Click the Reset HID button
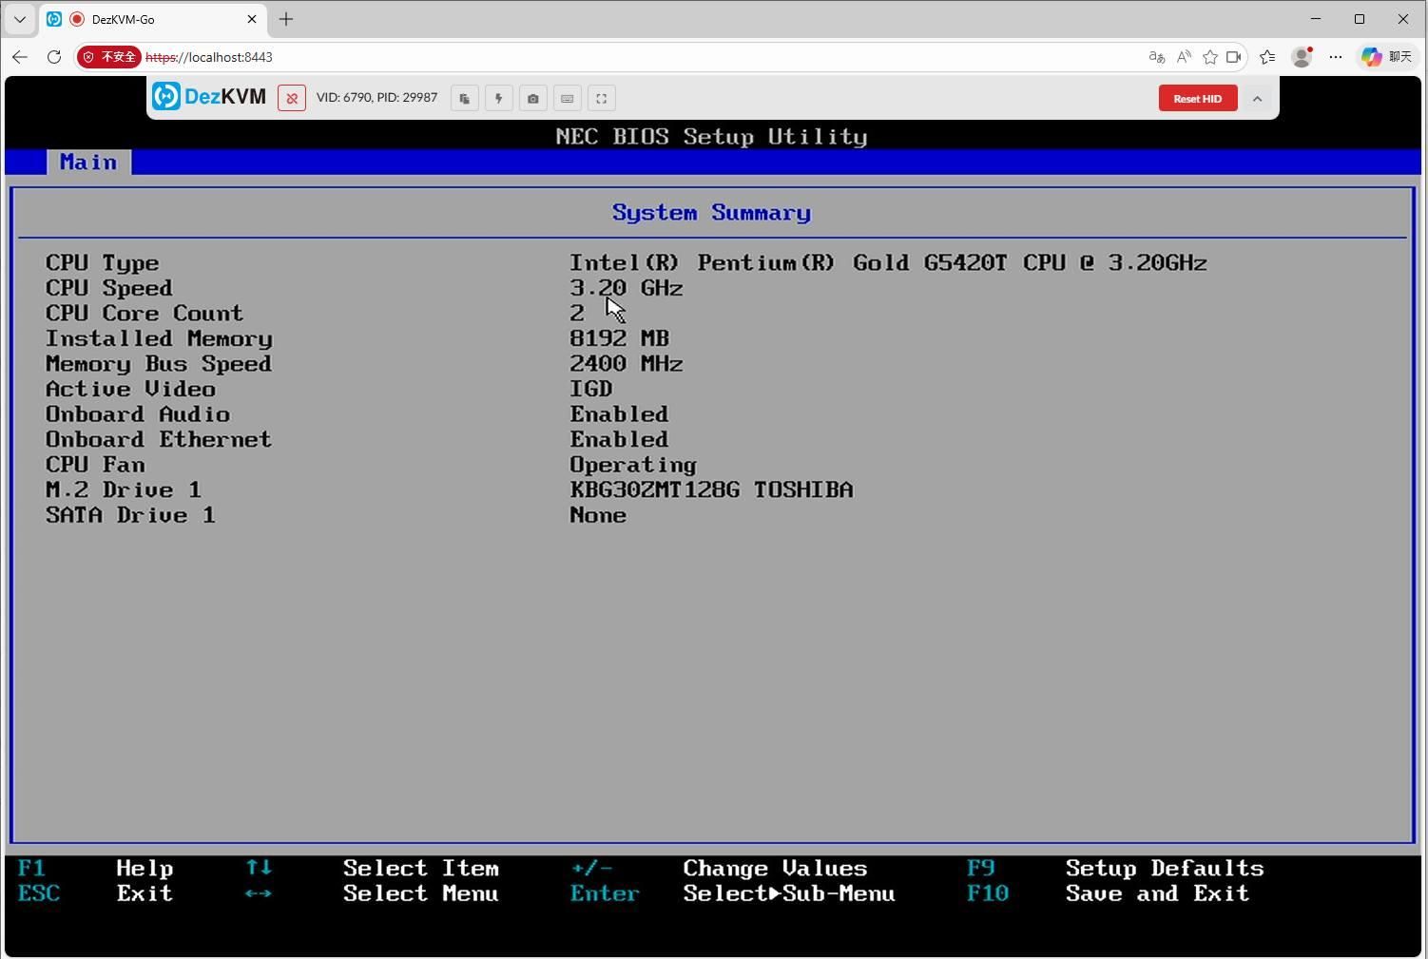 tap(1198, 98)
